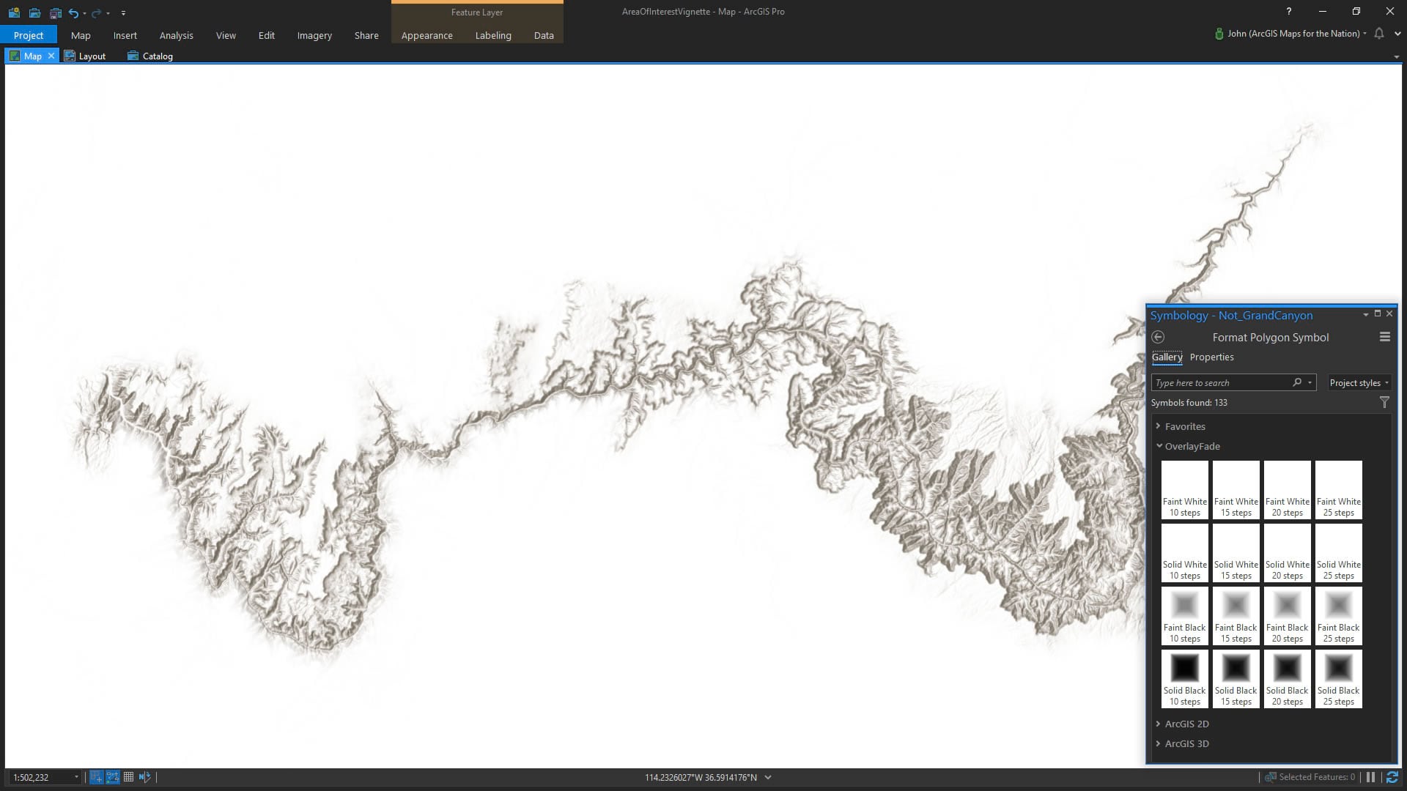Select Solid Black 10 steps swatch
The image size is (1407, 791).
(1184, 678)
